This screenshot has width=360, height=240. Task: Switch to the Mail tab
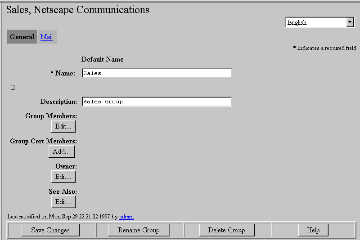coord(46,37)
